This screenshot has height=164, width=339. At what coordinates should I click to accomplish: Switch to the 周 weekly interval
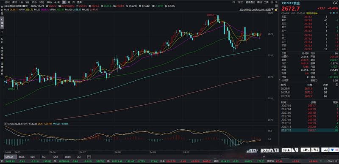pyautogui.click(x=69, y=2)
